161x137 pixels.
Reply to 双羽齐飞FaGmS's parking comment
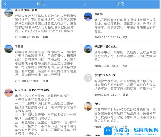(x=125, y=95)
